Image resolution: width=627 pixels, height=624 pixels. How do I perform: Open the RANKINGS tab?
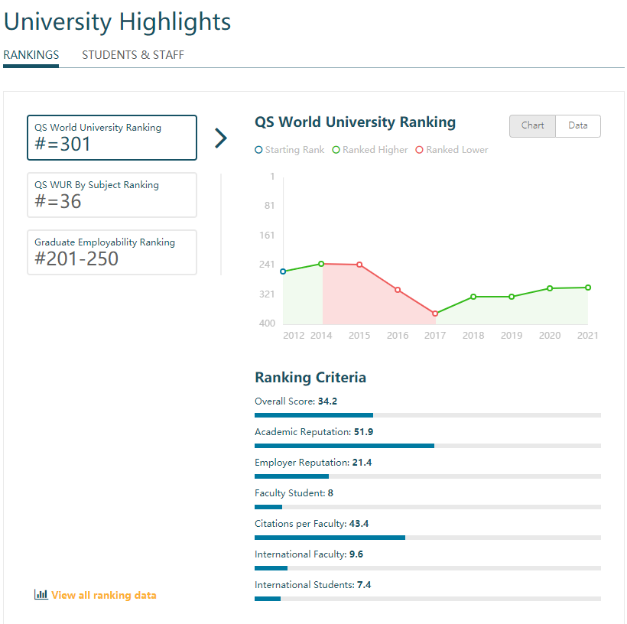[31, 55]
